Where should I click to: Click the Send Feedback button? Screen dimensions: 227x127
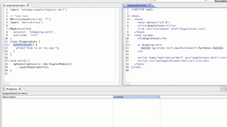[x=221, y=1]
